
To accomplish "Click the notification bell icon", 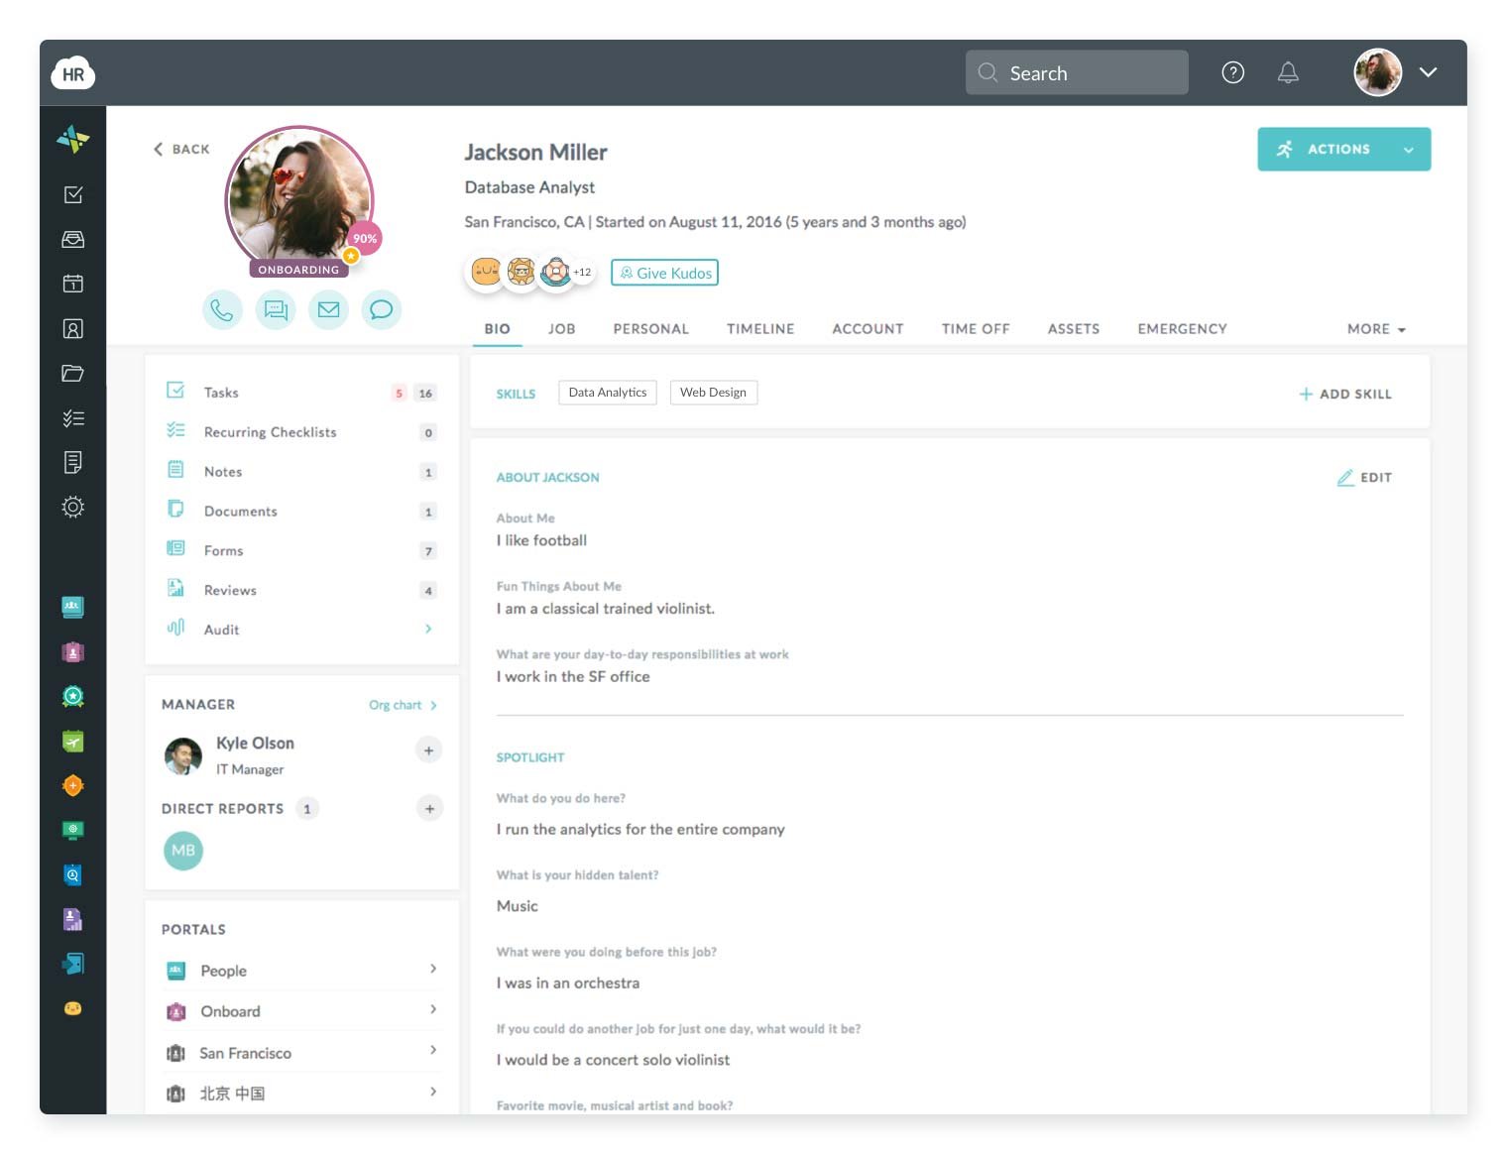I will [x=1288, y=72].
